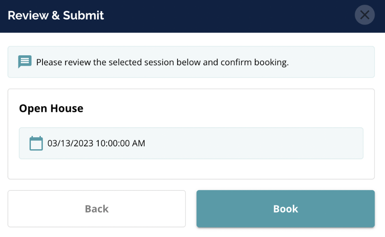Click the word "Submit" in the header
Image resolution: width=385 pixels, height=237 pixels.
coord(83,15)
